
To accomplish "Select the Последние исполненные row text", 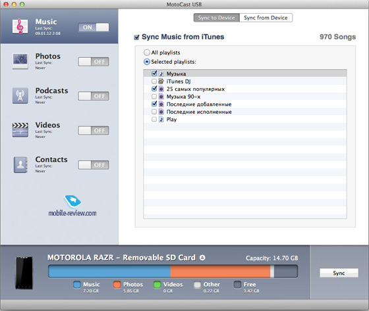I will point(199,112).
